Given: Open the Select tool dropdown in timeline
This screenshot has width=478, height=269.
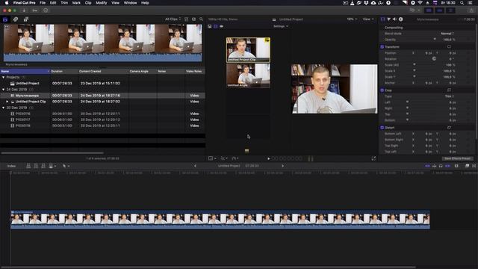Looking at the screenshot, I should coord(66,166).
